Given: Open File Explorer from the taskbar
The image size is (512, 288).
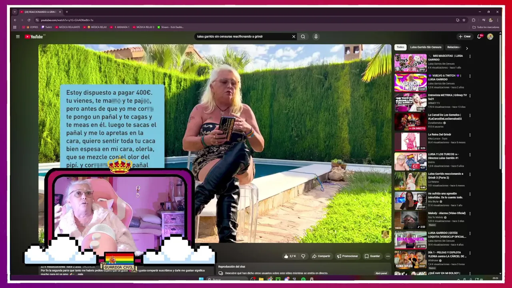Looking at the screenshot, I should (261, 279).
